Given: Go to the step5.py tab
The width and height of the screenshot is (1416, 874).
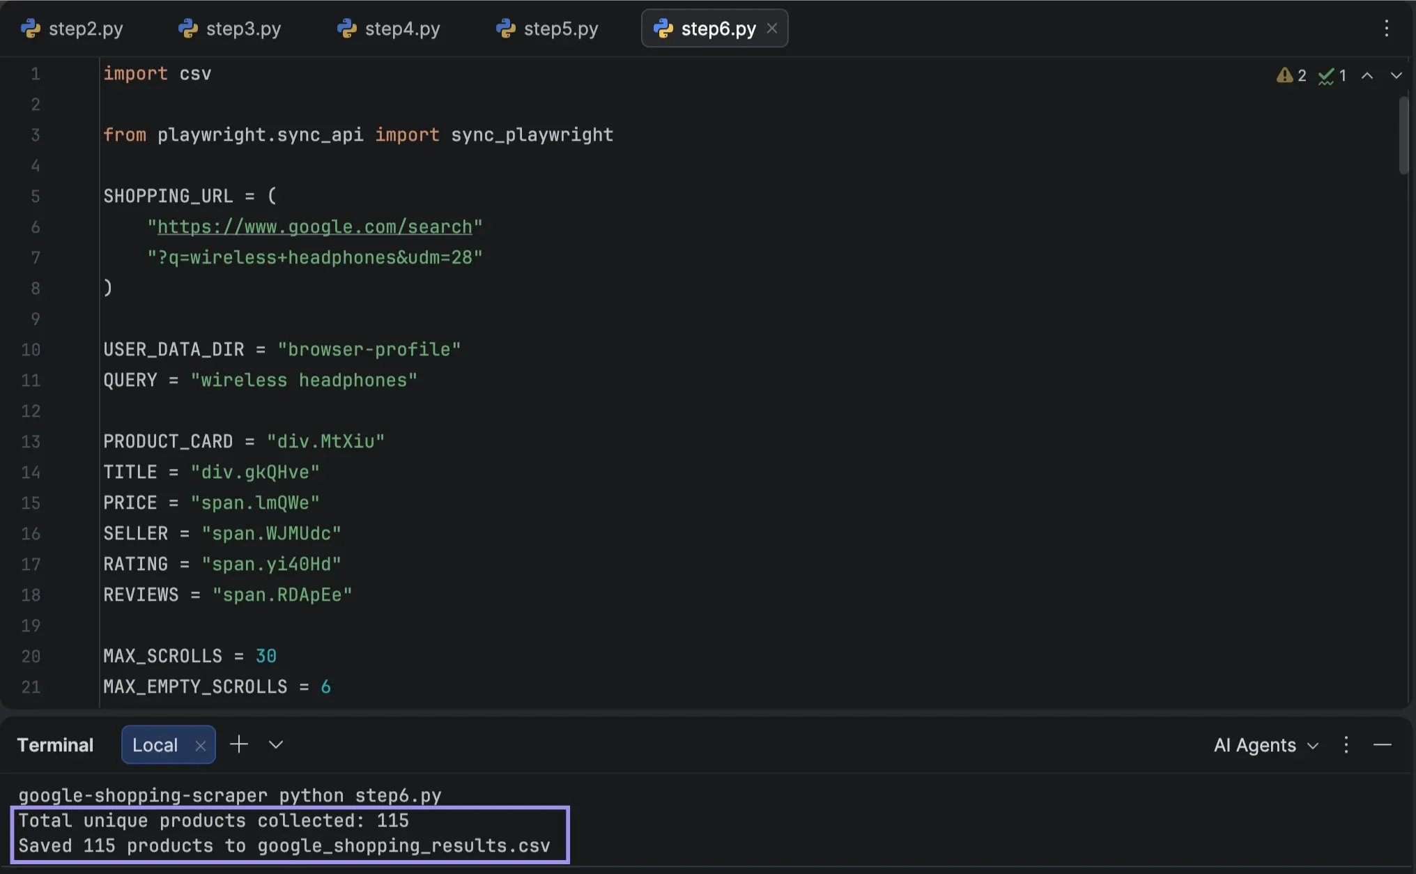Looking at the screenshot, I should point(548,29).
